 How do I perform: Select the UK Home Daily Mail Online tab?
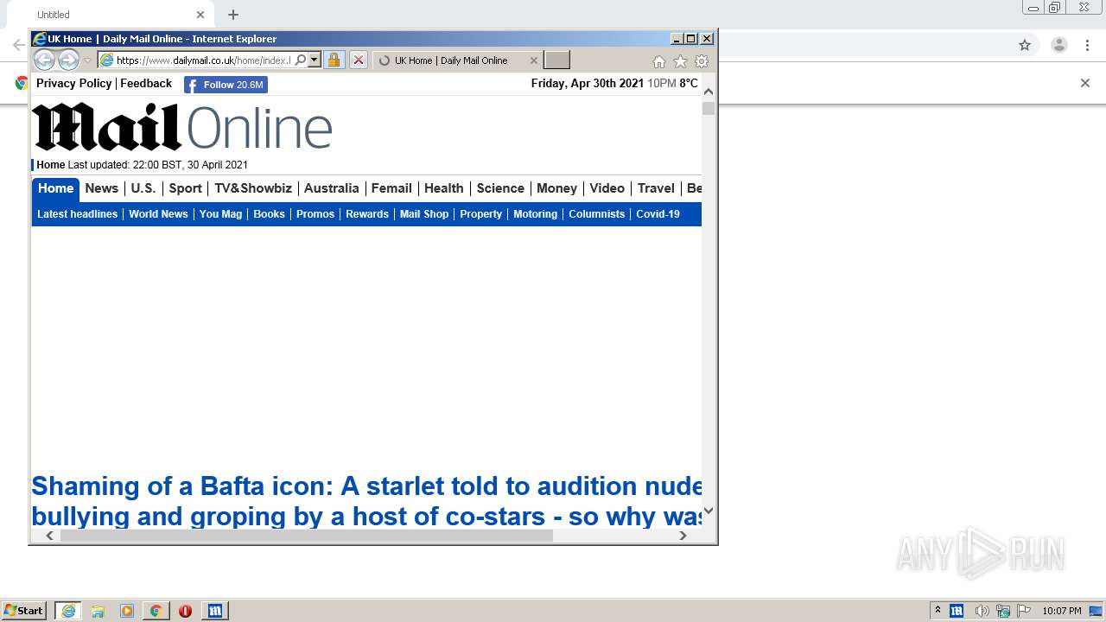(451, 60)
